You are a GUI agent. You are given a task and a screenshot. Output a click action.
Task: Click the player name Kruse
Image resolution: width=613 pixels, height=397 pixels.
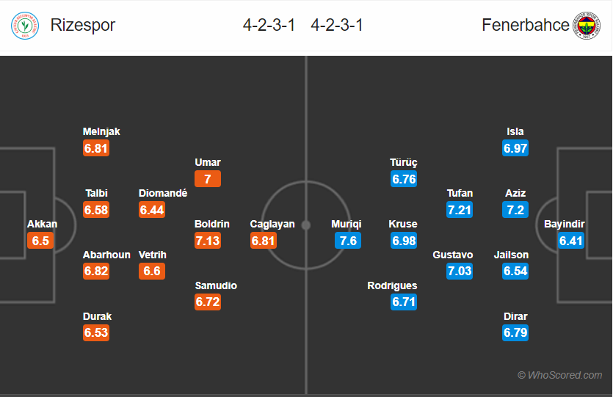coord(403,224)
